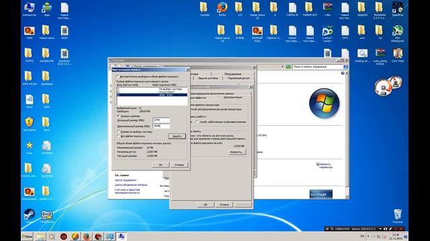Open the yellow star games icon
Screen dimensions: 430x241
(30, 147)
